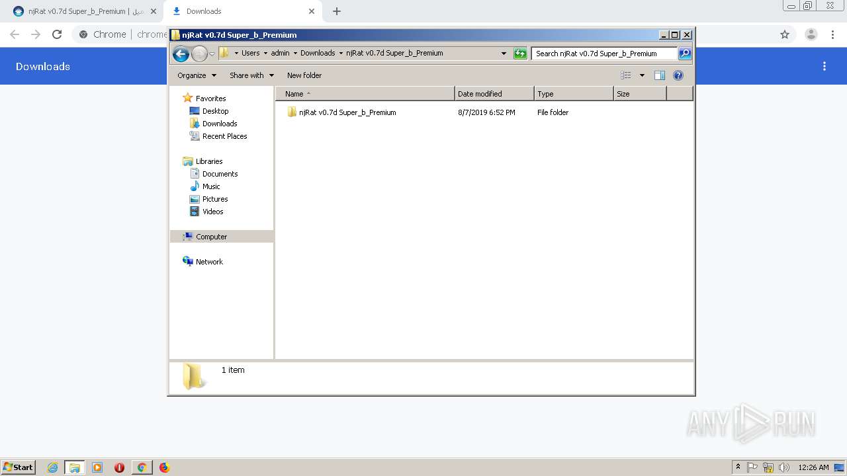Bookmark this page with the star icon
Viewport: 847px width, 476px height.
785,34
